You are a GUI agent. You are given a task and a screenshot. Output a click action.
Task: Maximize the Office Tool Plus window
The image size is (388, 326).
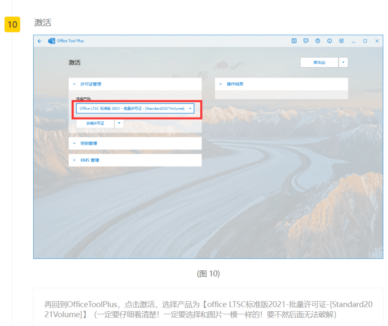[365, 41]
